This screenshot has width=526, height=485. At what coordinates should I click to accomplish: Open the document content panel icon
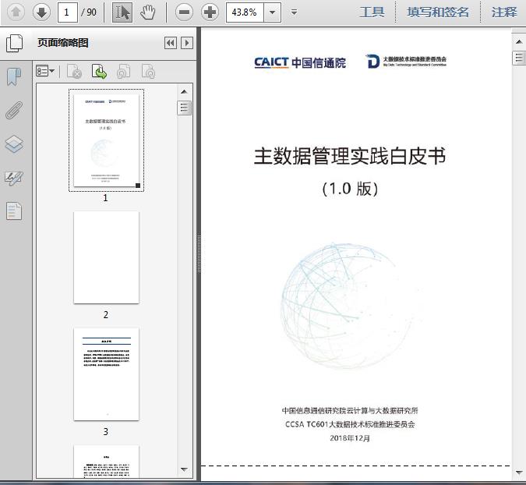pos(14,211)
